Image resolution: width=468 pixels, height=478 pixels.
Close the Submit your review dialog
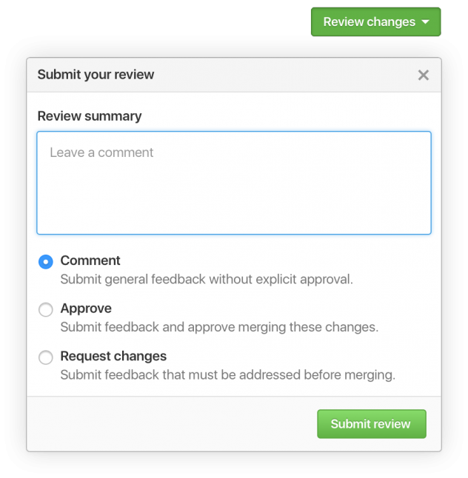[x=424, y=75]
